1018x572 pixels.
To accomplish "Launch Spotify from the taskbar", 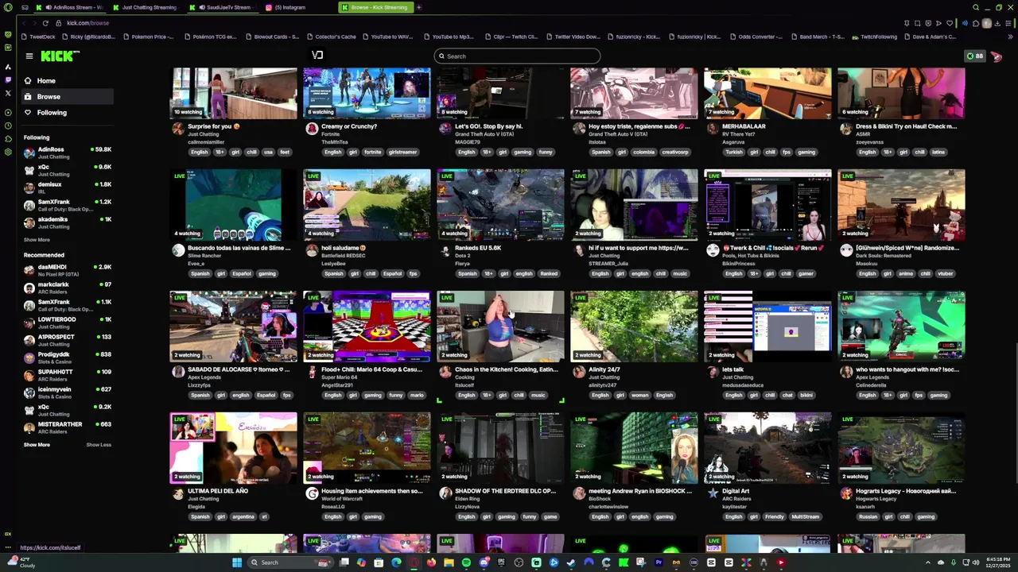I will [x=466, y=562].
